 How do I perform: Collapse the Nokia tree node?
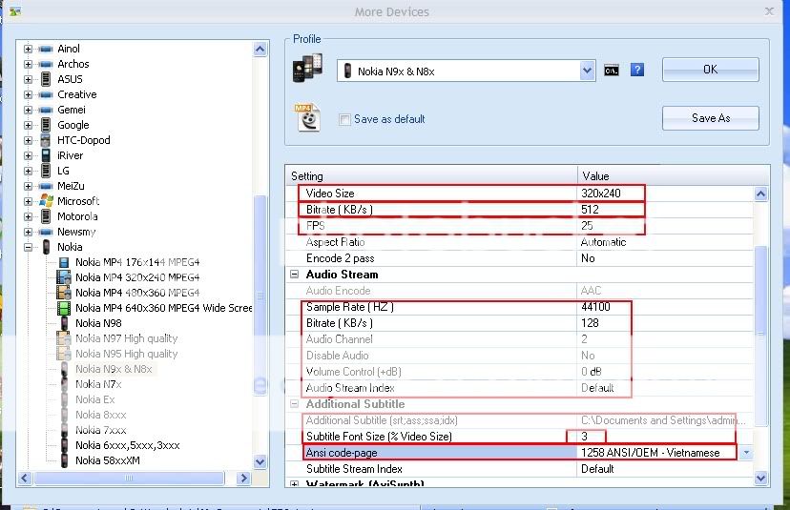tap(28, 247)
